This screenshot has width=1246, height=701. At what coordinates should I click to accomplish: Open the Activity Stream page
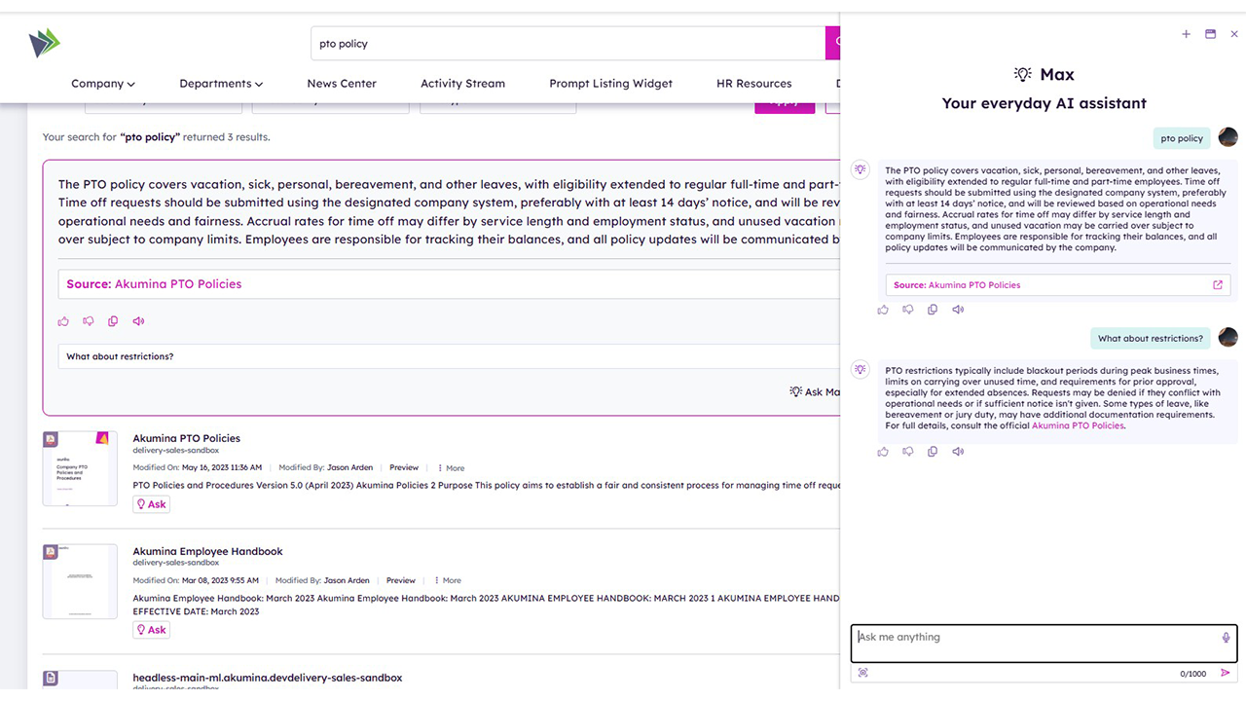[462, 84]
